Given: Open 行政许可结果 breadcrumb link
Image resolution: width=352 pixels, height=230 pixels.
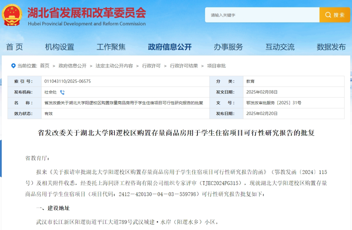Looking at the screenshot, I should pos(184,66).
